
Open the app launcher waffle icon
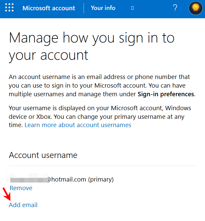tap(9, 8)
